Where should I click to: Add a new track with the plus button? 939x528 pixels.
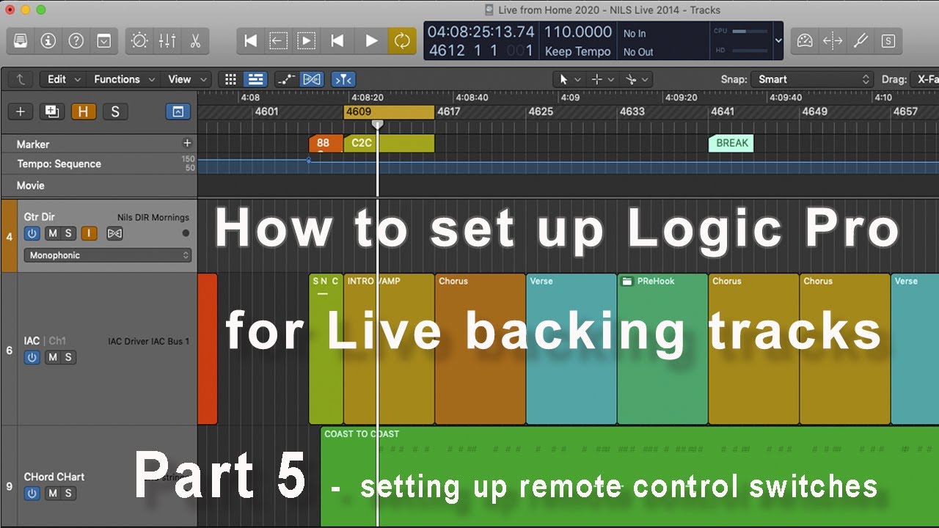pos(21,111)
